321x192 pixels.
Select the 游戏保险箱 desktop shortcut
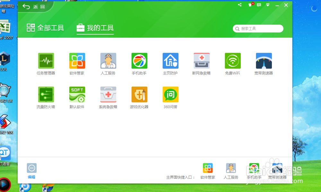click(7, 7)
